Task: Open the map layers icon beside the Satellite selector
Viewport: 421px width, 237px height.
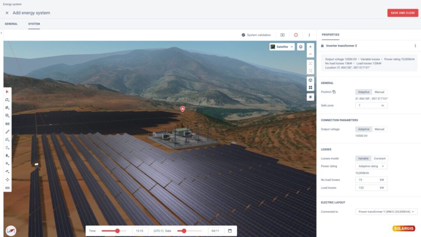Action: (301, 46)
